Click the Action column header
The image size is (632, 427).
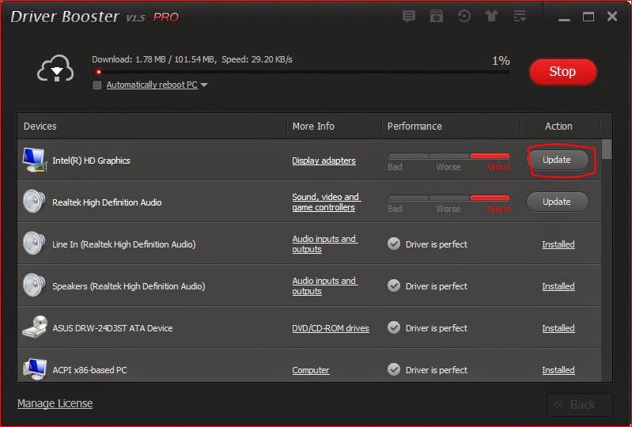558,126
